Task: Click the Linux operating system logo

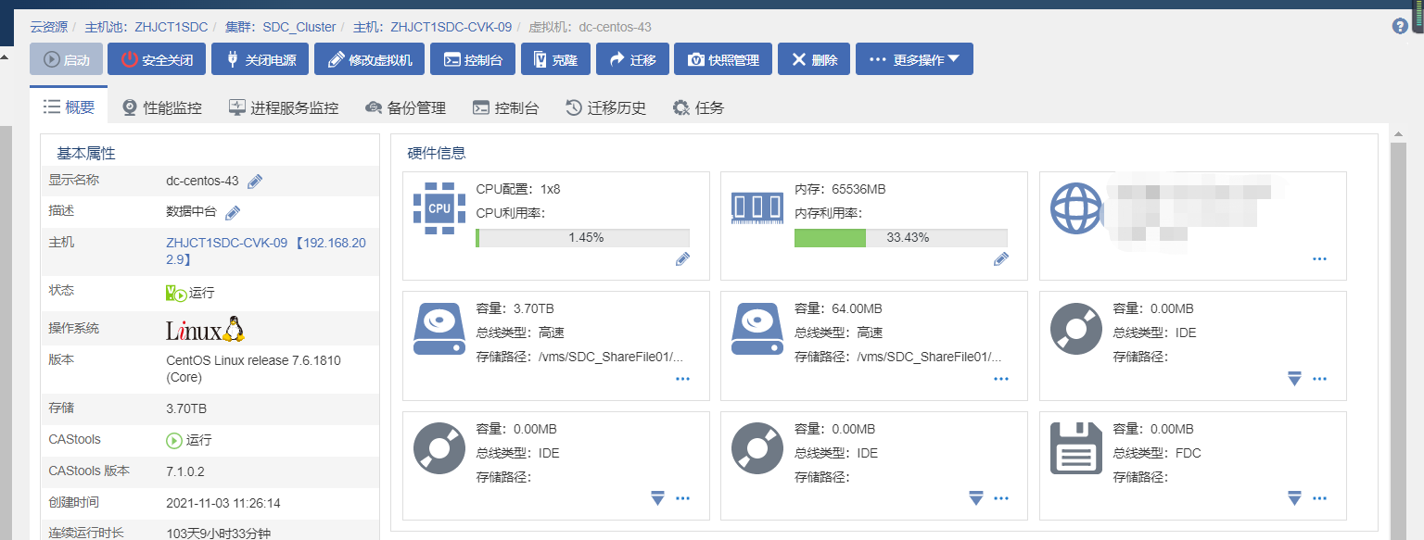Action: click(205, 329)
